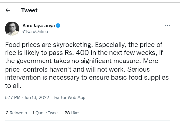Click 'Serious' in the tweet body

(138, 69)
